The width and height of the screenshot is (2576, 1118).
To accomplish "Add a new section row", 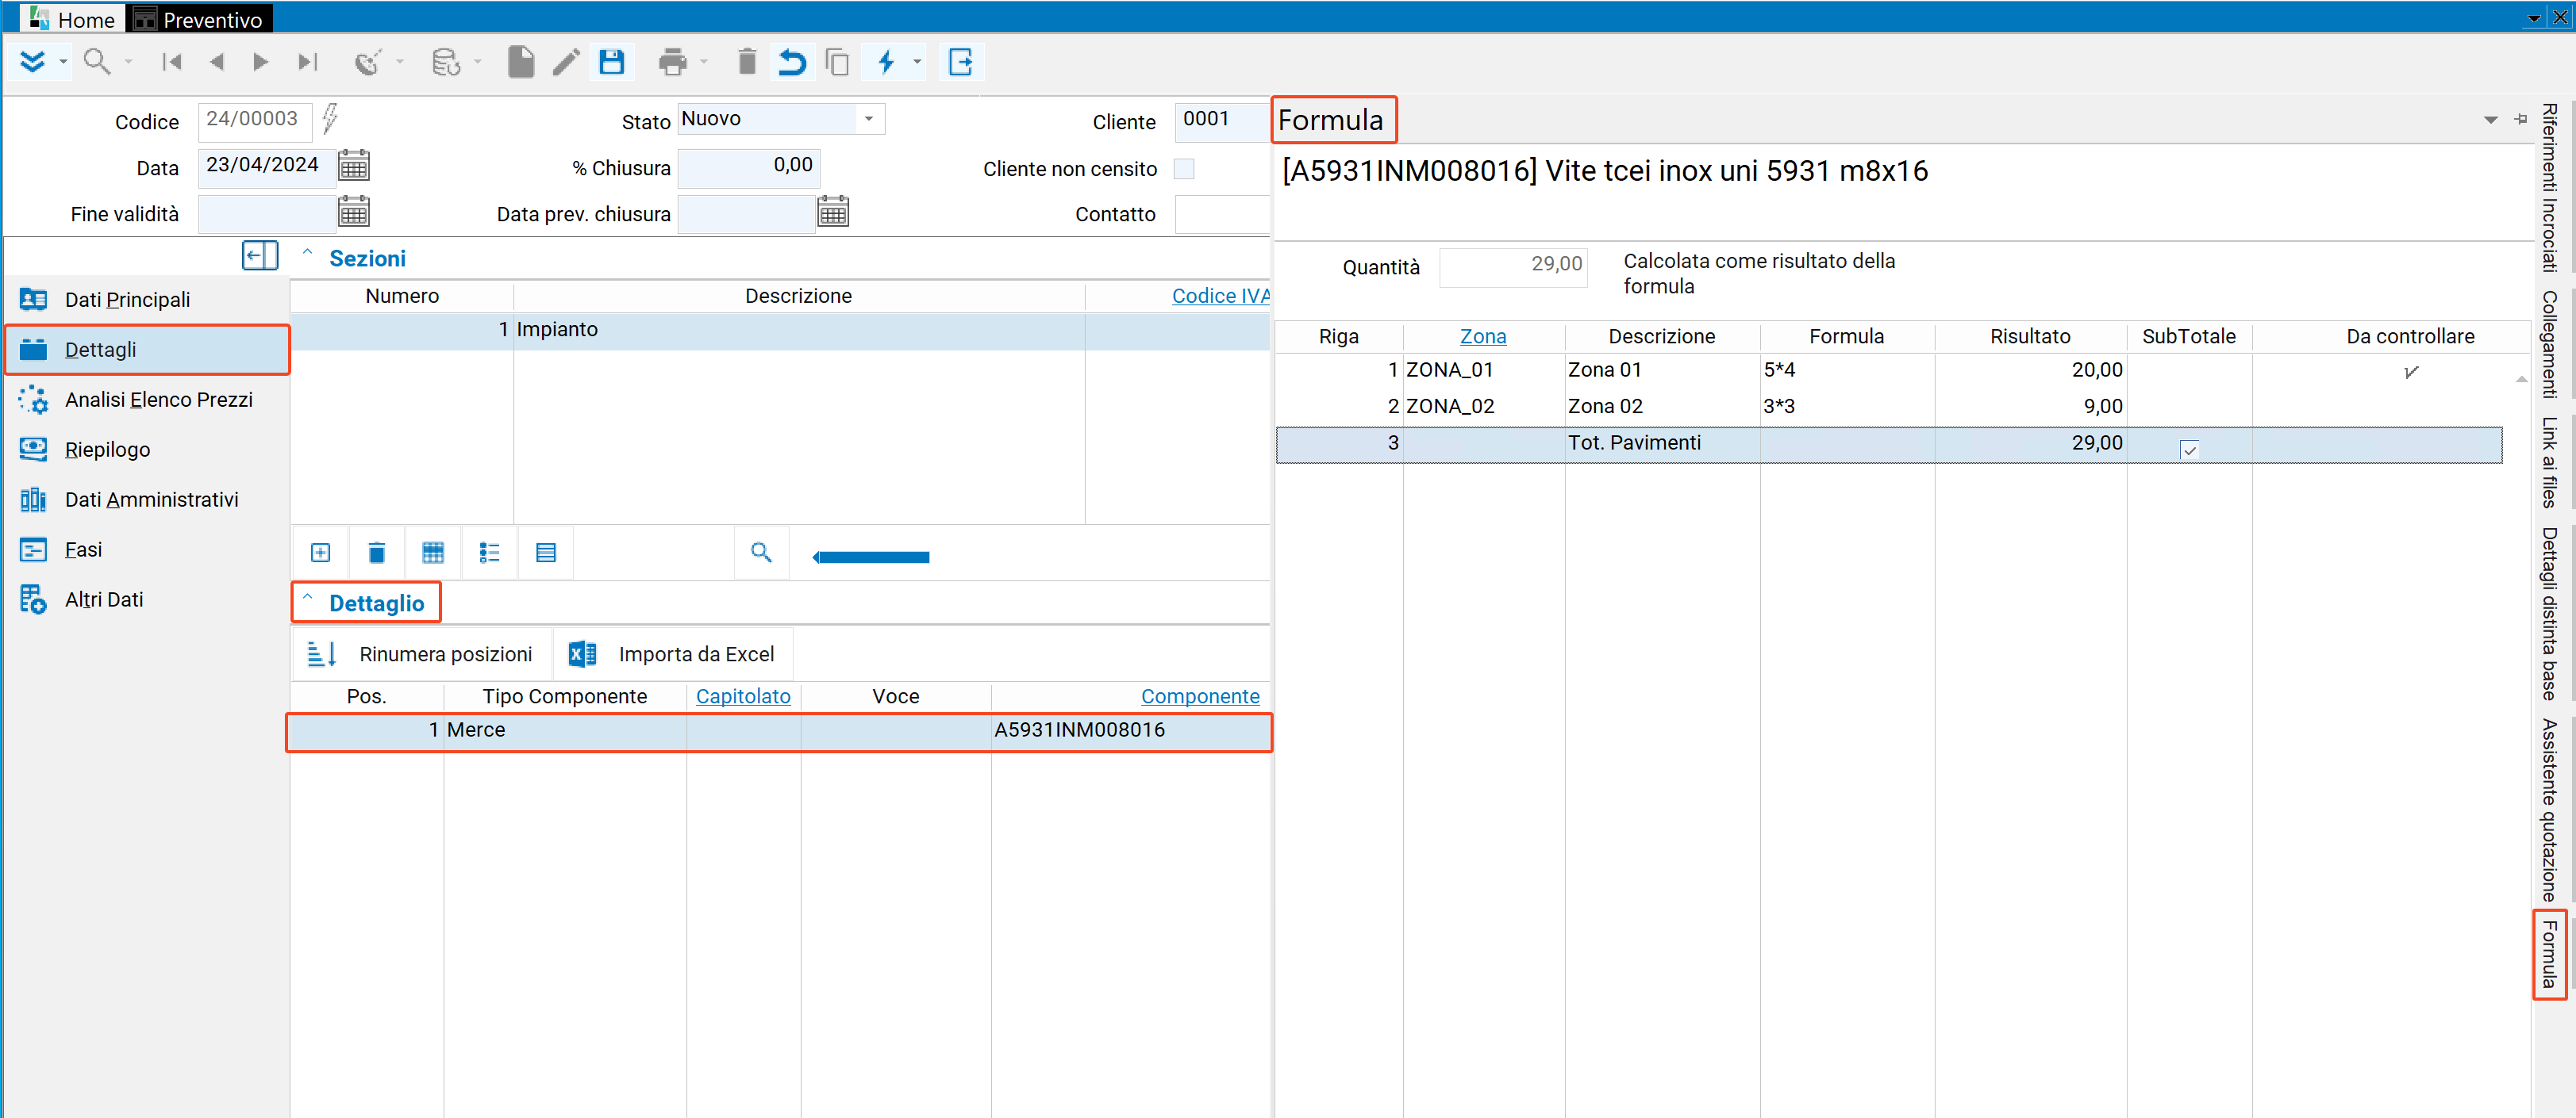I will click(320, 553).
